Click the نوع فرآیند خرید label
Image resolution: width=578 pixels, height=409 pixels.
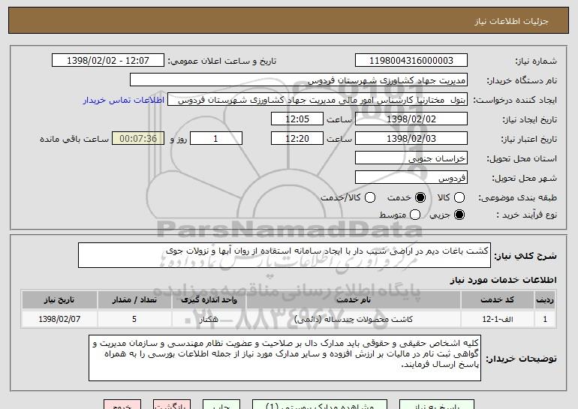tap(526, 215)
